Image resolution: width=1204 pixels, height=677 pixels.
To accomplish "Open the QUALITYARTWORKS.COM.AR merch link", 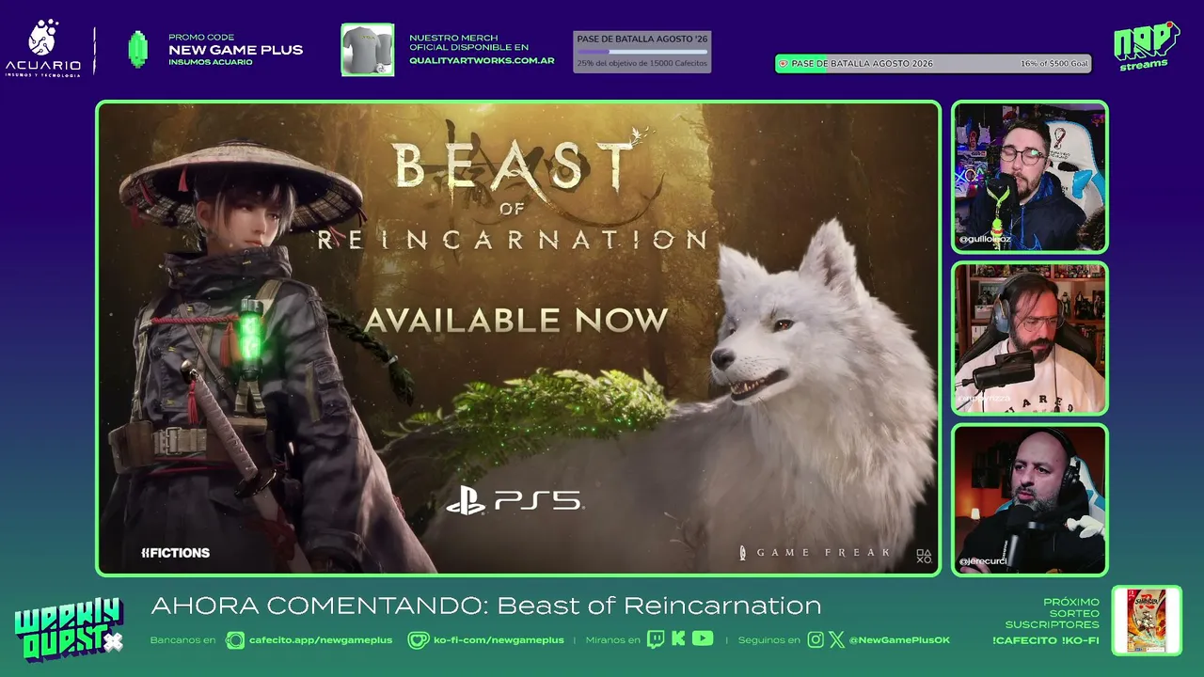I will pos(482,61).
